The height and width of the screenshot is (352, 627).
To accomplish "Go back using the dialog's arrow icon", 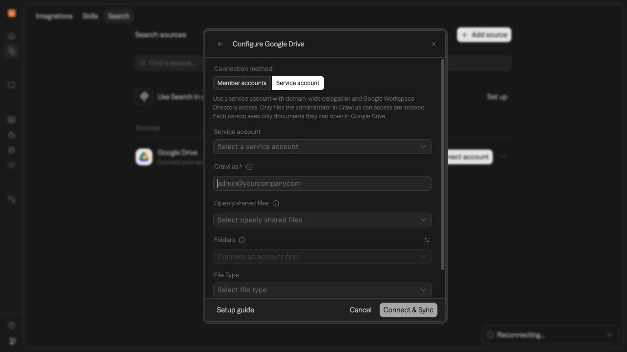I will [x=220, y=44].
